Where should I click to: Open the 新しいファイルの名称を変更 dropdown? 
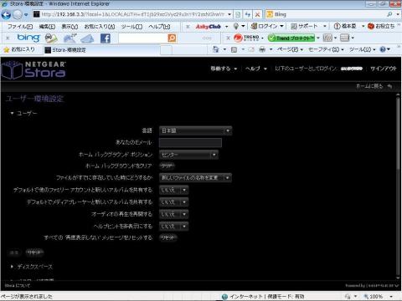[195, 177]
